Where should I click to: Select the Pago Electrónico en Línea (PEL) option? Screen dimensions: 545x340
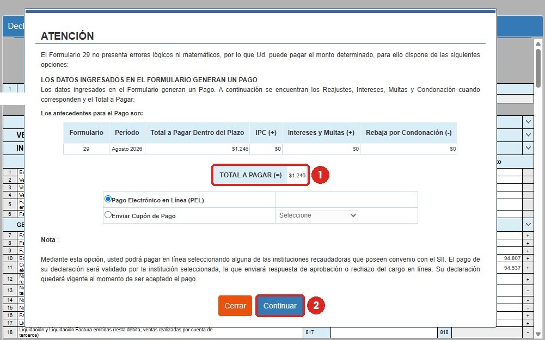(108, 199)
